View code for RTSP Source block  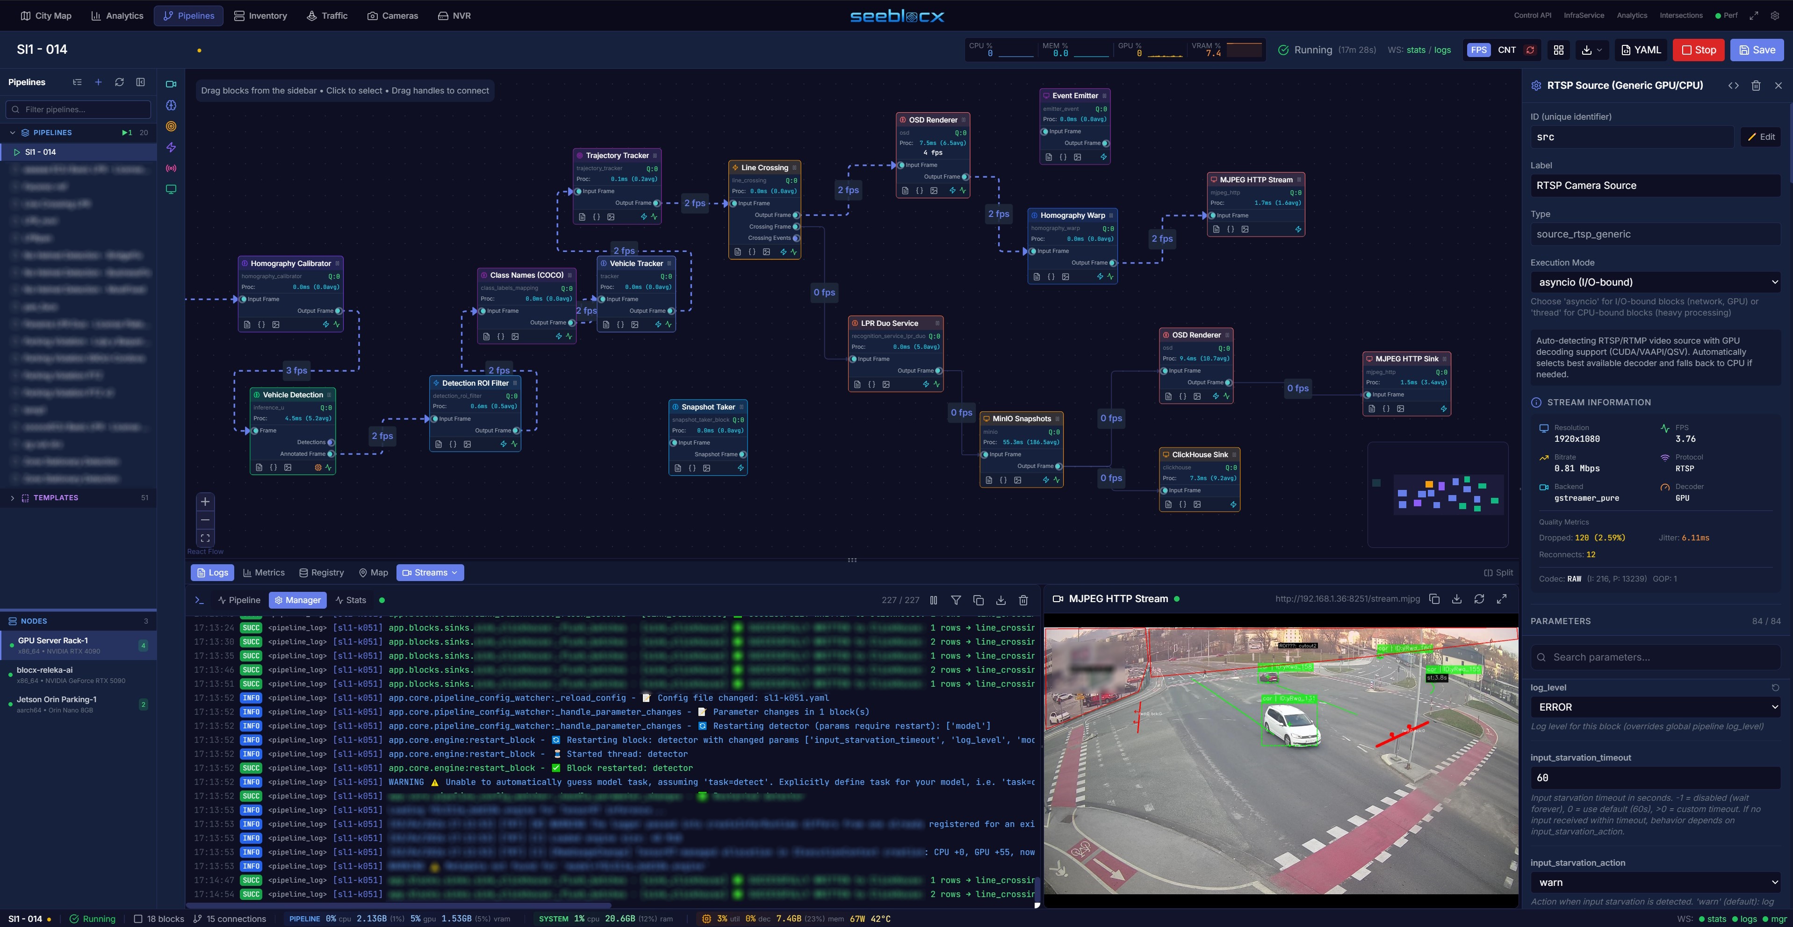pyautogui.click(x=1733, y=86)
